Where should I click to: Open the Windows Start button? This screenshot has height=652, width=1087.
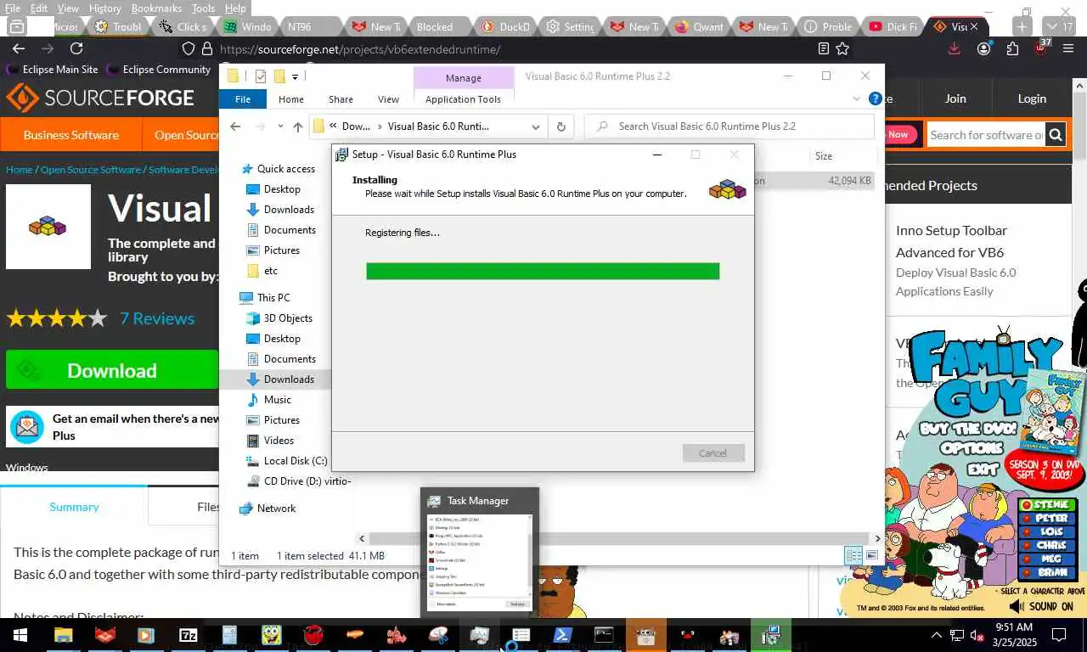coord(20,635)
